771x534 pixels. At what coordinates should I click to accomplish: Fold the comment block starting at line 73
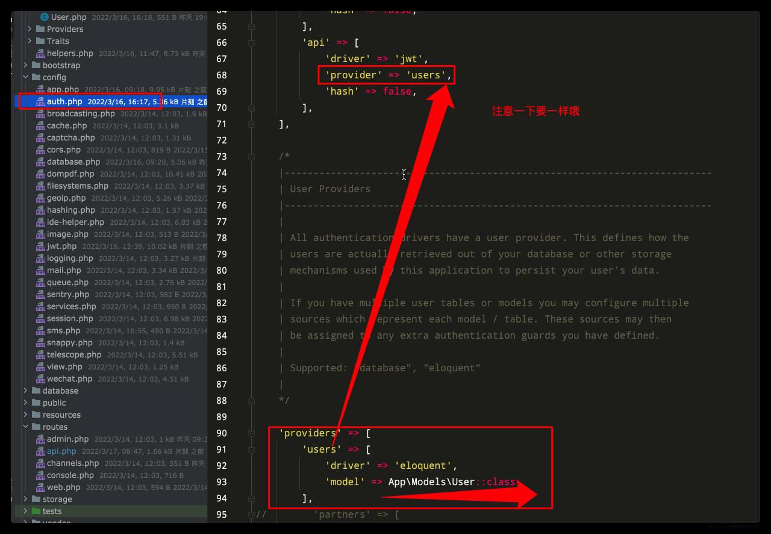(251, 157)
